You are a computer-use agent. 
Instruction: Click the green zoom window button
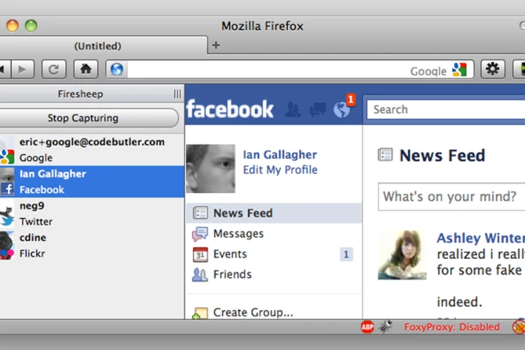31,26
